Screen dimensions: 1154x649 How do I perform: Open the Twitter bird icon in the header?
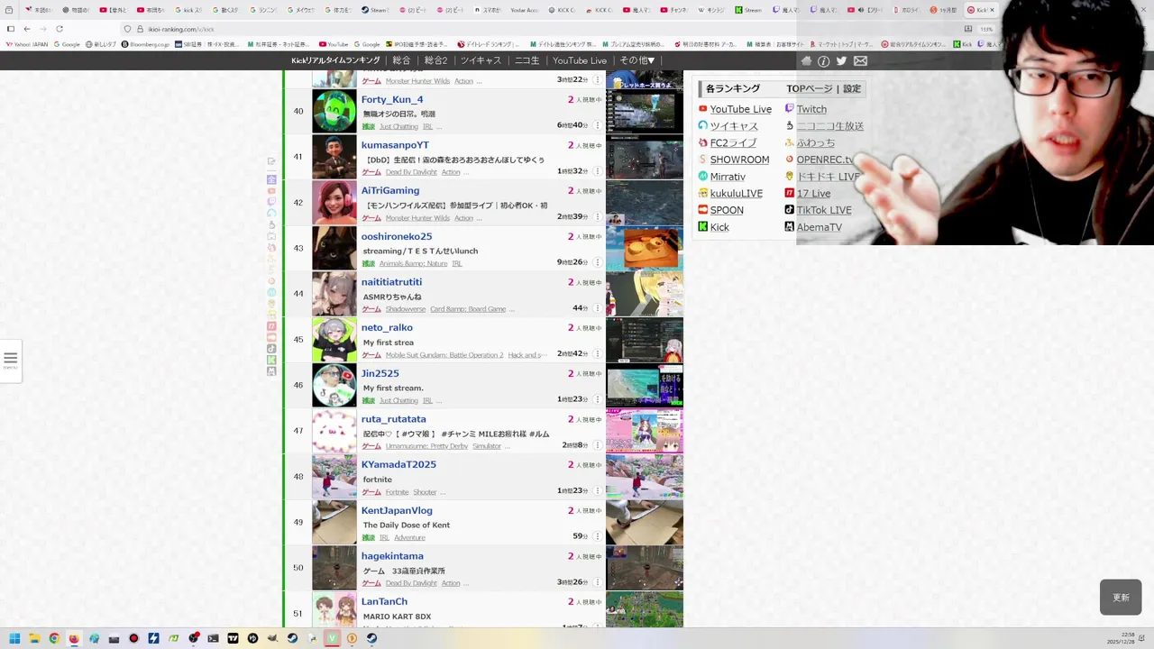click(841, 61)
